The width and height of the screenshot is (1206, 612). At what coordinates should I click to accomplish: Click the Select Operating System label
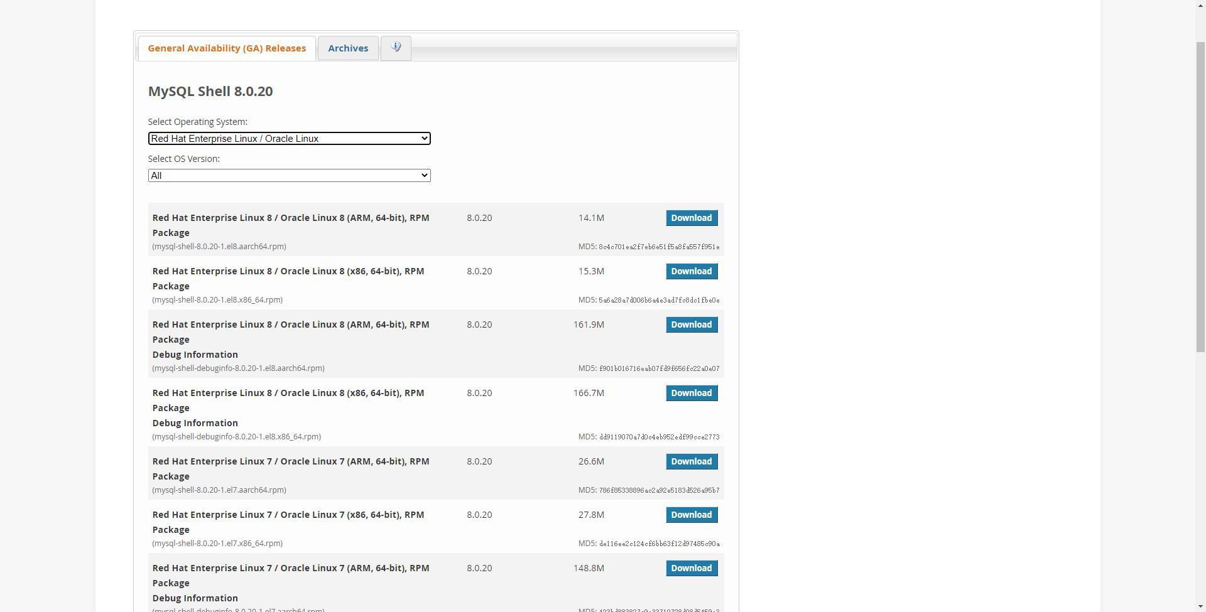198,122
